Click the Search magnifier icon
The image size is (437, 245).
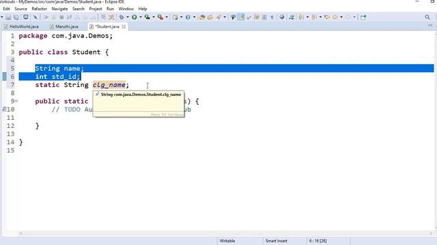pyautogui.click(x=427, y=17)
